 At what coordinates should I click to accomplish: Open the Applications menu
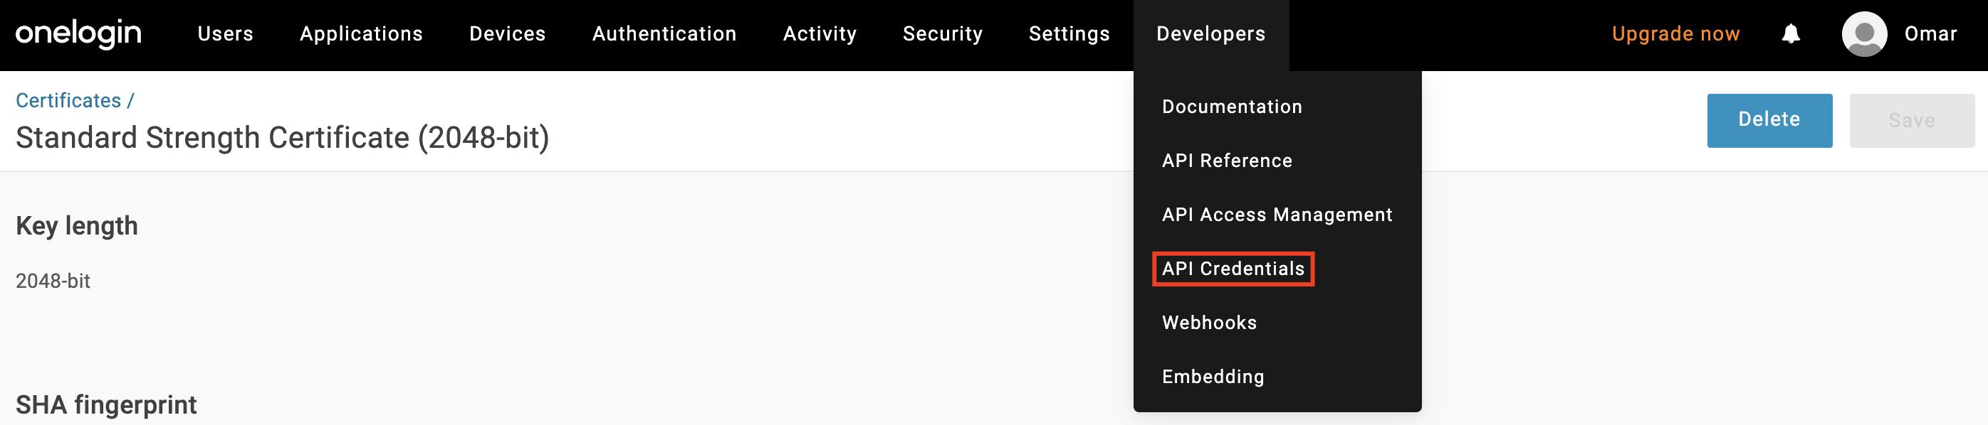[361, 34]
